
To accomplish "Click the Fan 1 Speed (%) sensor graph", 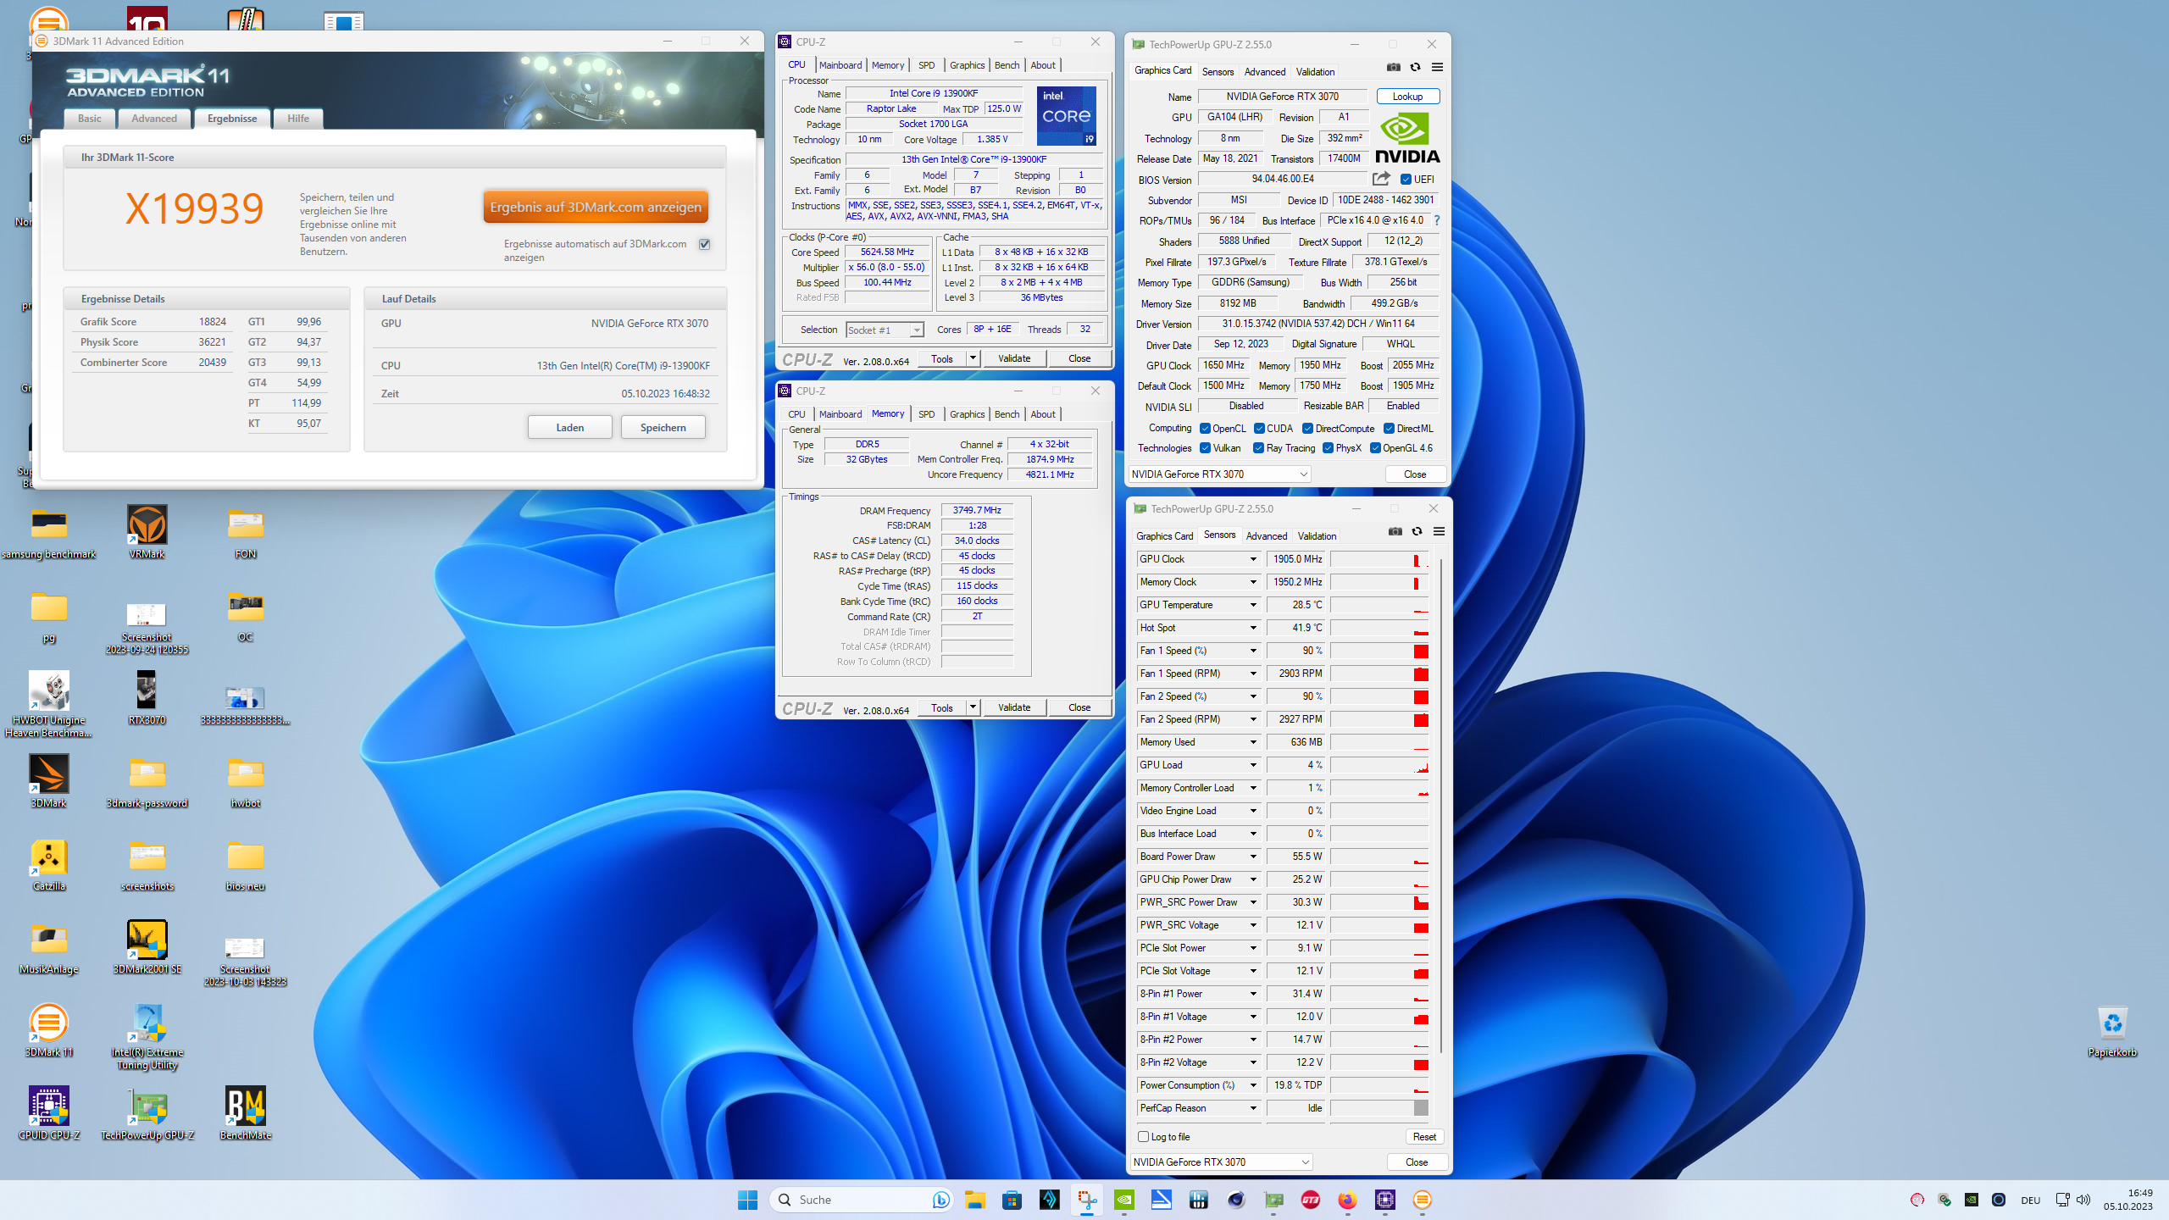I will (1379, 651).
